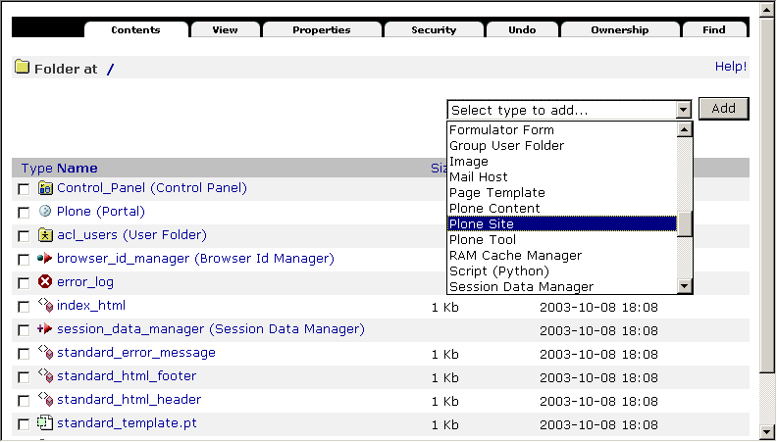Open browser_id_manager (Browser Id Manager) link
The width and height of the screenshot is (777, 442).
(x=196, y=259)
